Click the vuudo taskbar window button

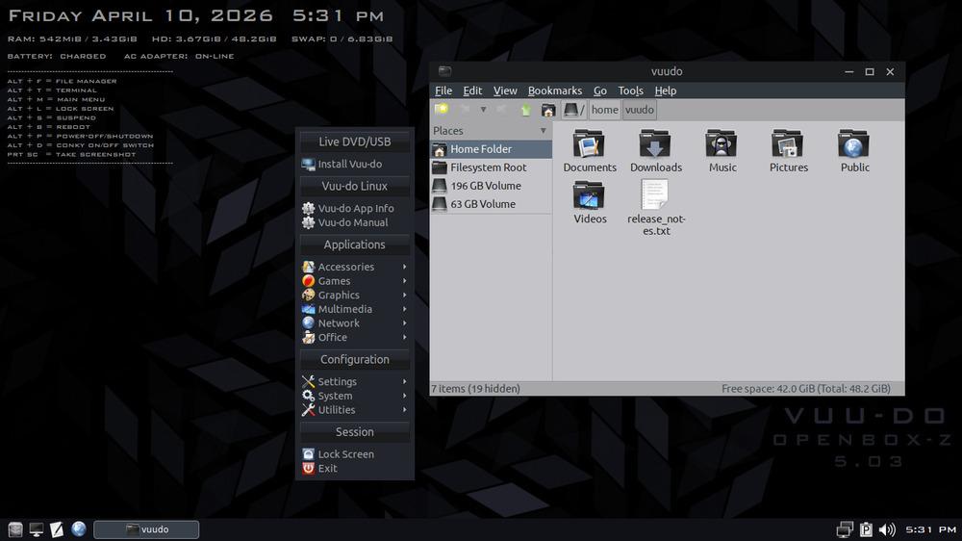pos(147,529)
